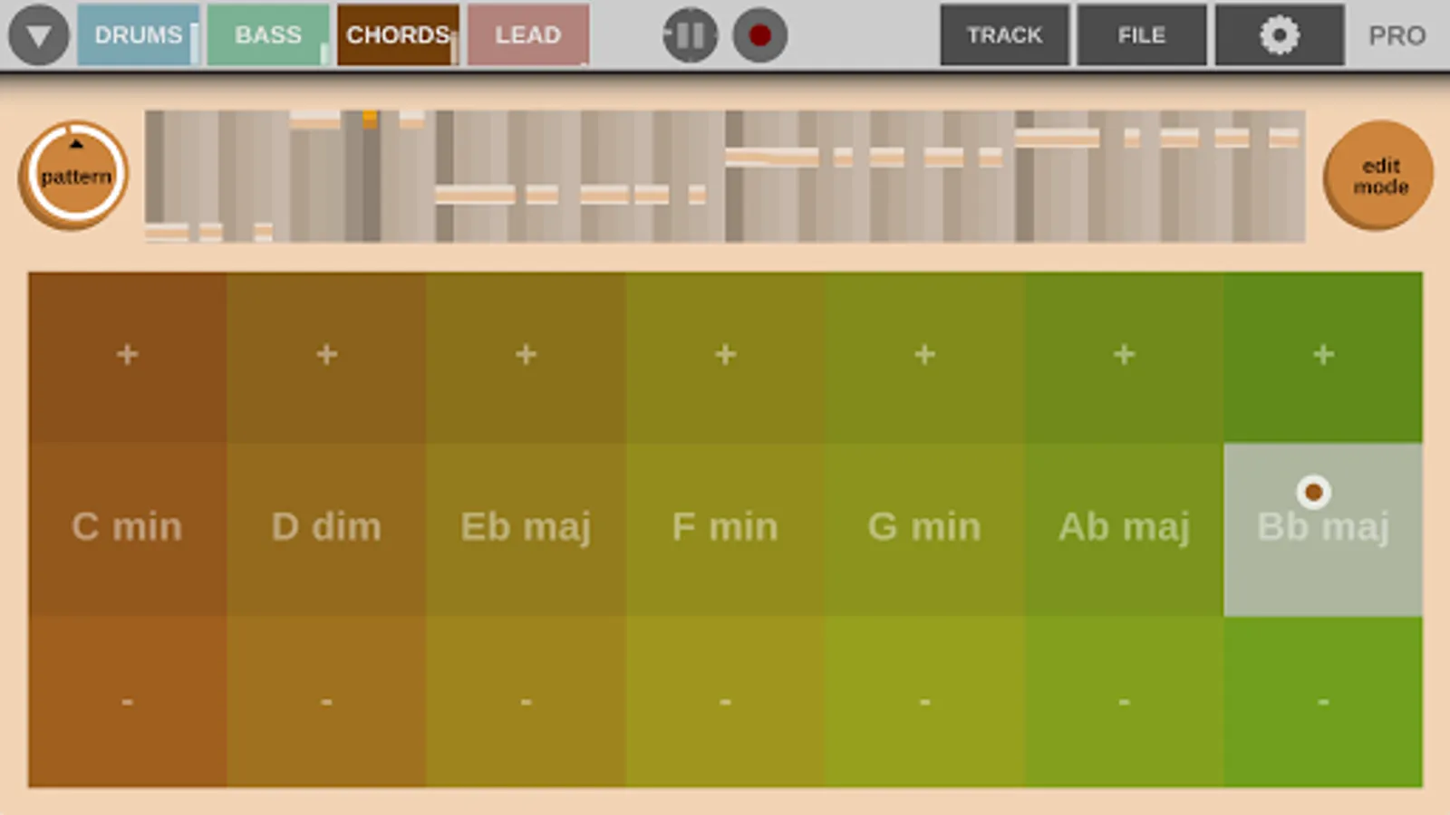Open settings via the gear icon
The width and height of the screenshot is (1450, 815).
(1279, 36)
